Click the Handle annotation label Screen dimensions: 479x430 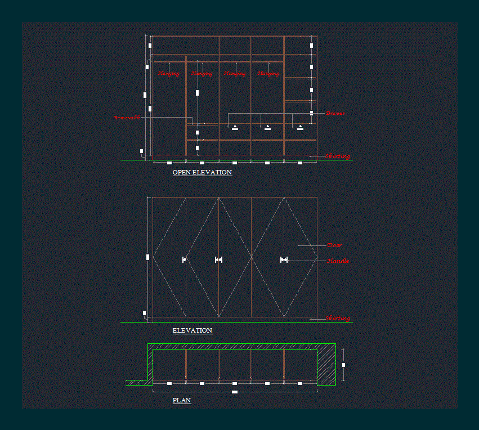coord(338,261)
